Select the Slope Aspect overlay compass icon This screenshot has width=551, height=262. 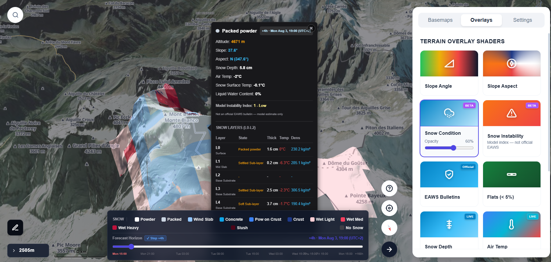click(x=511, y=63)
